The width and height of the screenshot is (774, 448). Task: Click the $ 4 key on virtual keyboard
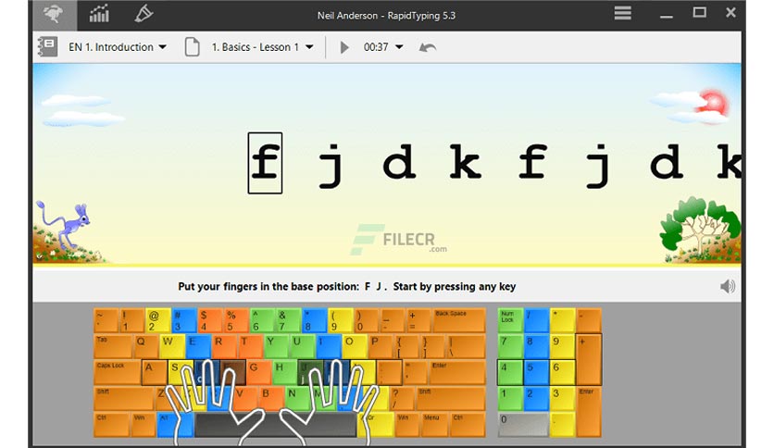(x=210, y=320)
